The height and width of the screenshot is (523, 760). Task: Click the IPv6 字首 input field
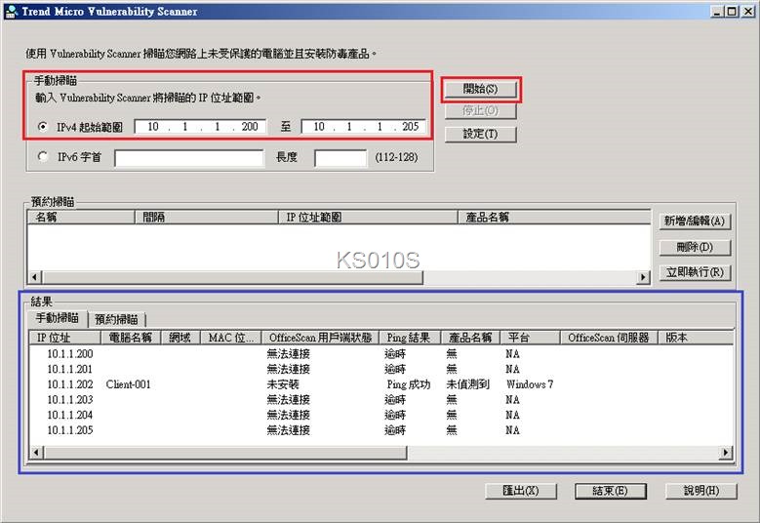click(189, 158)
